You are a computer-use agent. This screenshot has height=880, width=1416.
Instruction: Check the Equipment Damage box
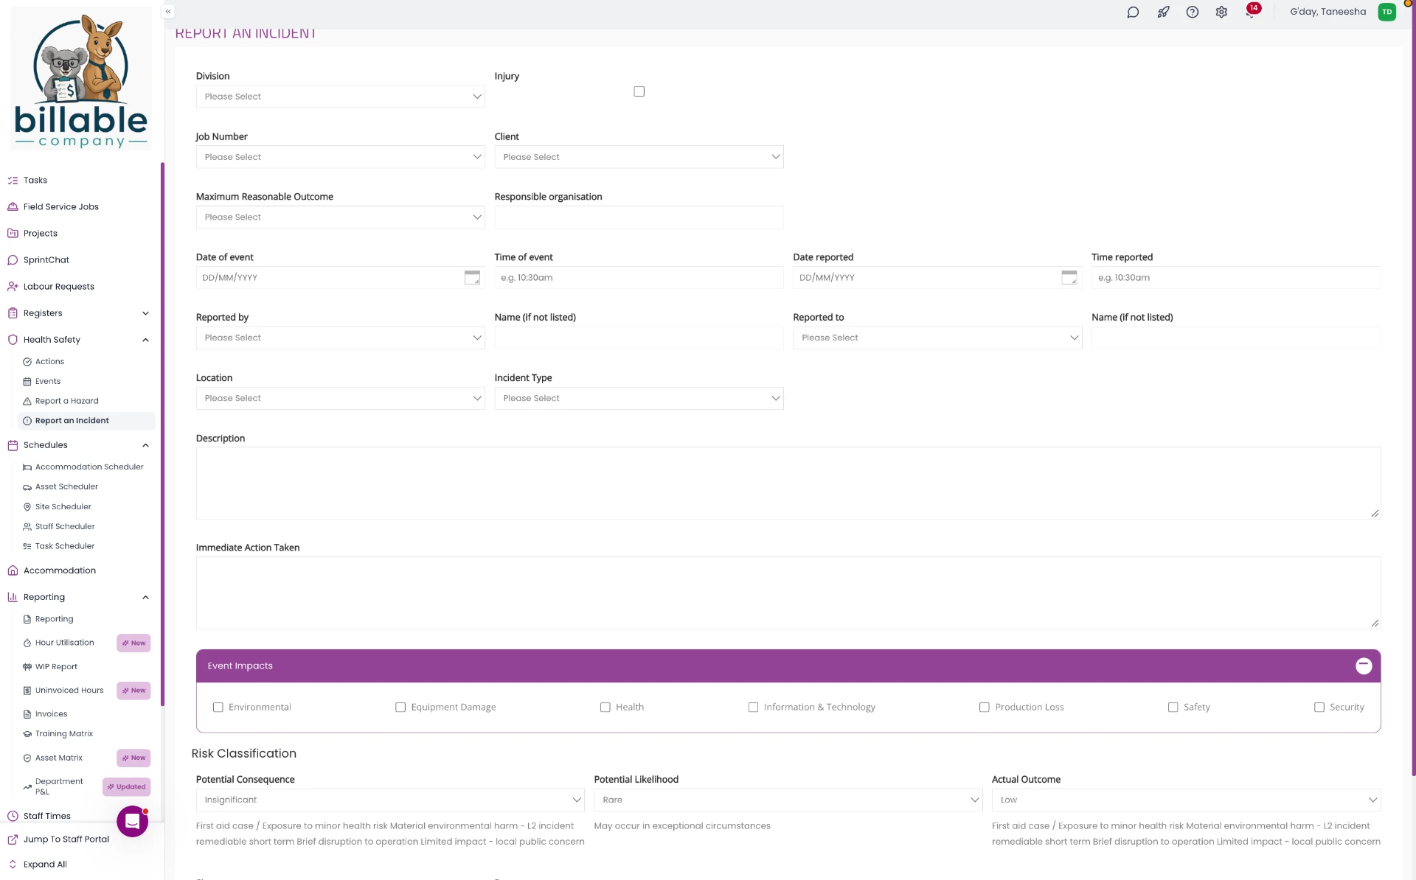point(400,707)
